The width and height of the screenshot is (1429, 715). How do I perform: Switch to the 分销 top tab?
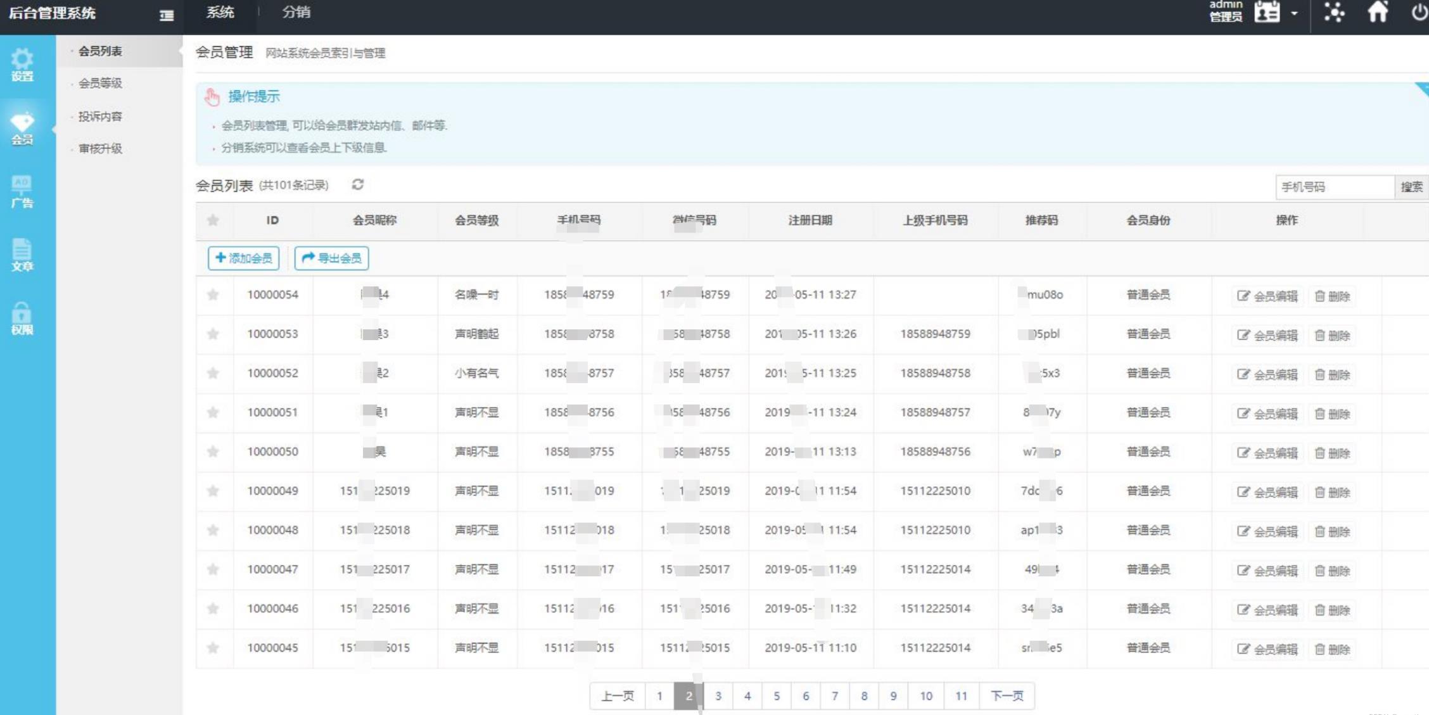[296, 13]
